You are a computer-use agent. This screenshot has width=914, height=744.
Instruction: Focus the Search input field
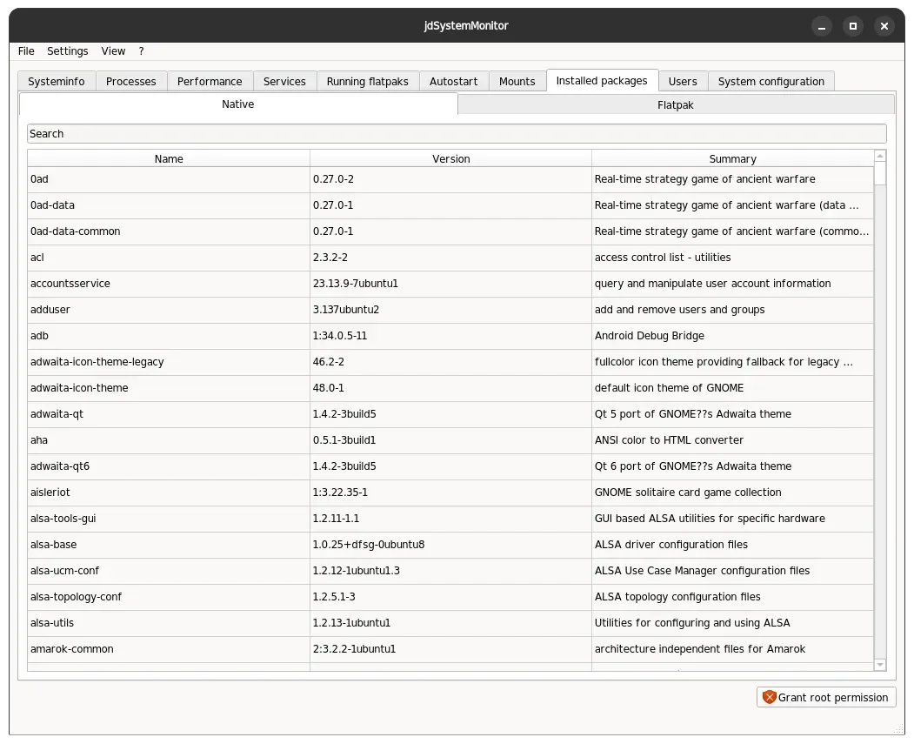[x=457, y=133]
